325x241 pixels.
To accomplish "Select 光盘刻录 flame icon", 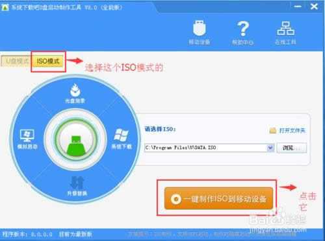I will (75, 90).
